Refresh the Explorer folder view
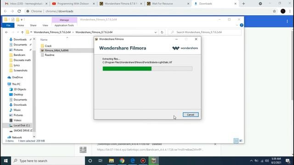294x165 pixels. 162,32
